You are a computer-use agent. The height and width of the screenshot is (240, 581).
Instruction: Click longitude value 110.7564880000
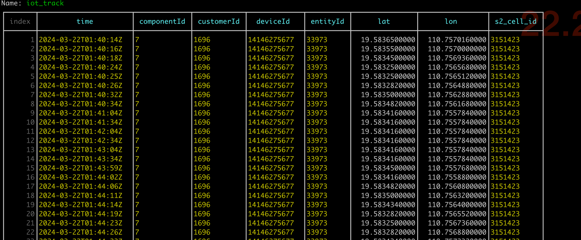tap(457, 85)
